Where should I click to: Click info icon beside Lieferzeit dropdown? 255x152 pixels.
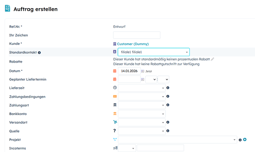tap(168, 88)
